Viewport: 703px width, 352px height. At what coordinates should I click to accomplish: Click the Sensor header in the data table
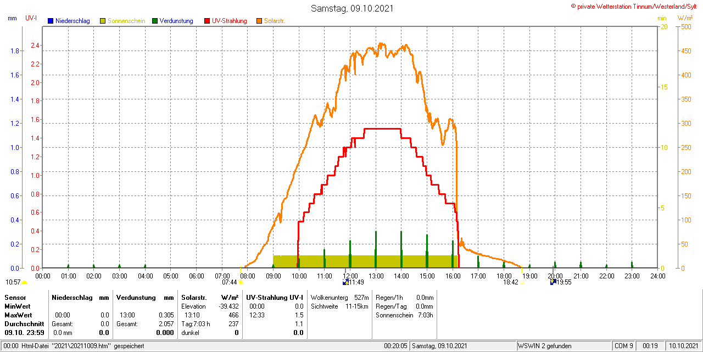(x=15, y=297)
